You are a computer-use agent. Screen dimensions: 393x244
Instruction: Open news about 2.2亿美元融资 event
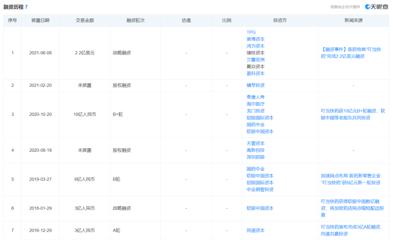(x=351, y=53)
